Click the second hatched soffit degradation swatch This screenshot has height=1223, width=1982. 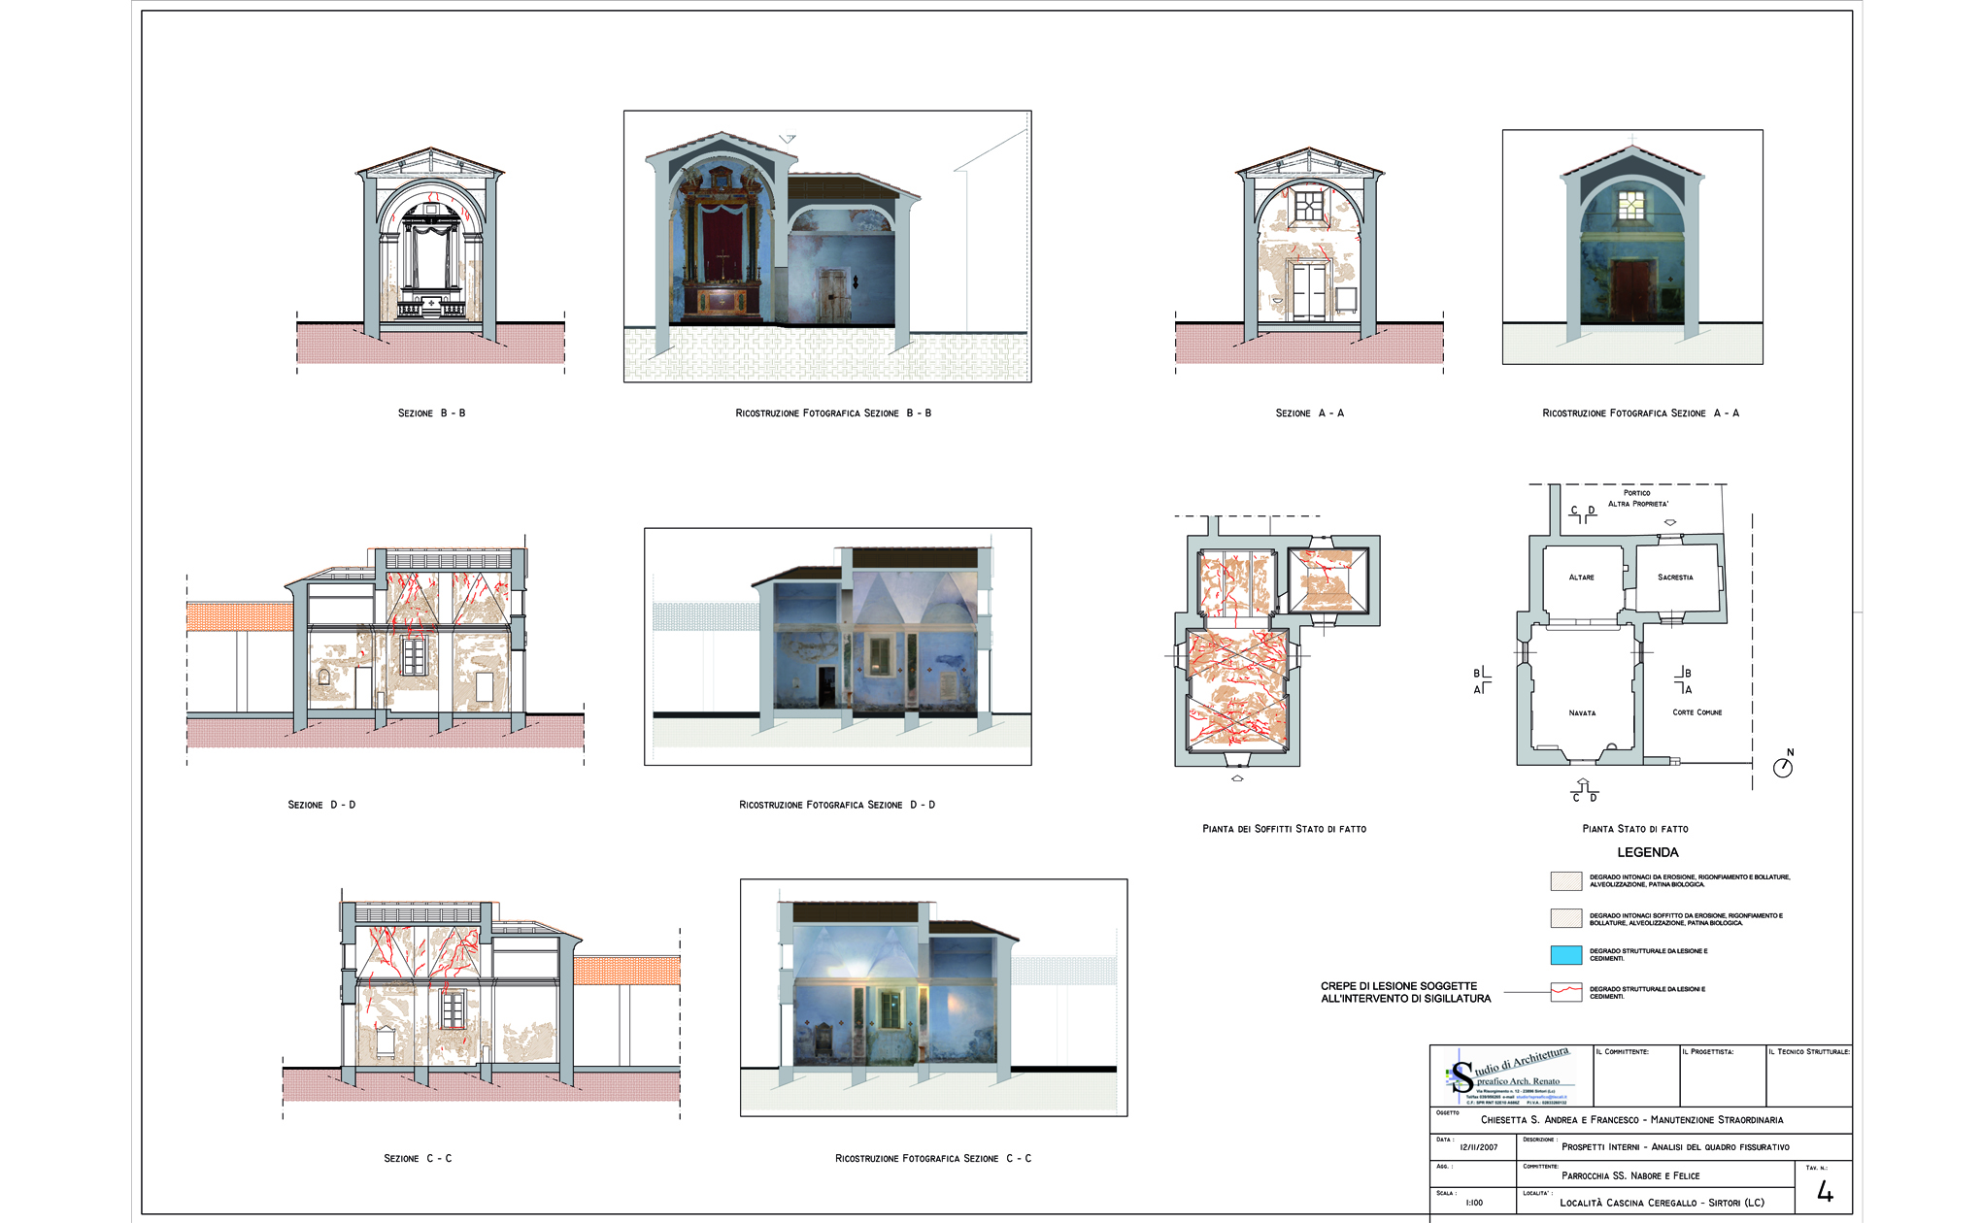[1565, 918]
